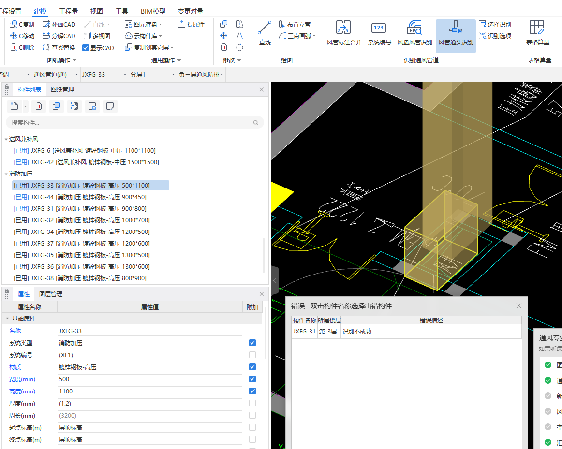The width and height of the screenshot is (562, 449).
Task: Open the 多视图 tool
Action: (x=97, y=36)
